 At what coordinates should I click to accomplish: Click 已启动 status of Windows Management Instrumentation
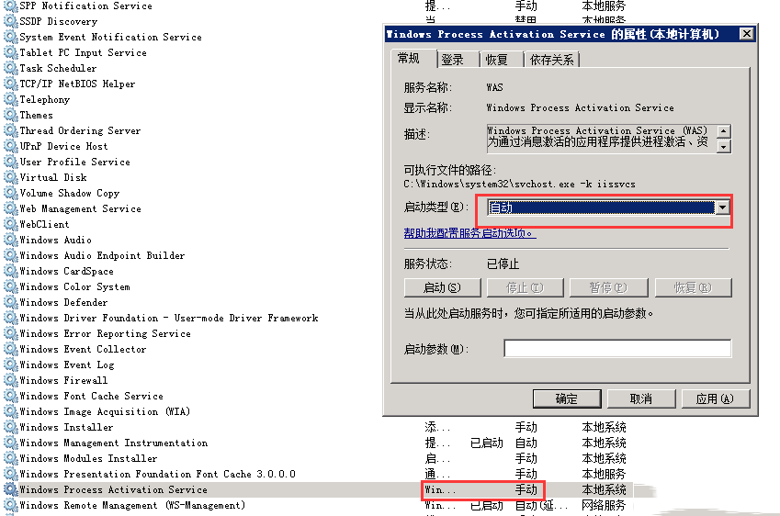click(x=487, y=443)
